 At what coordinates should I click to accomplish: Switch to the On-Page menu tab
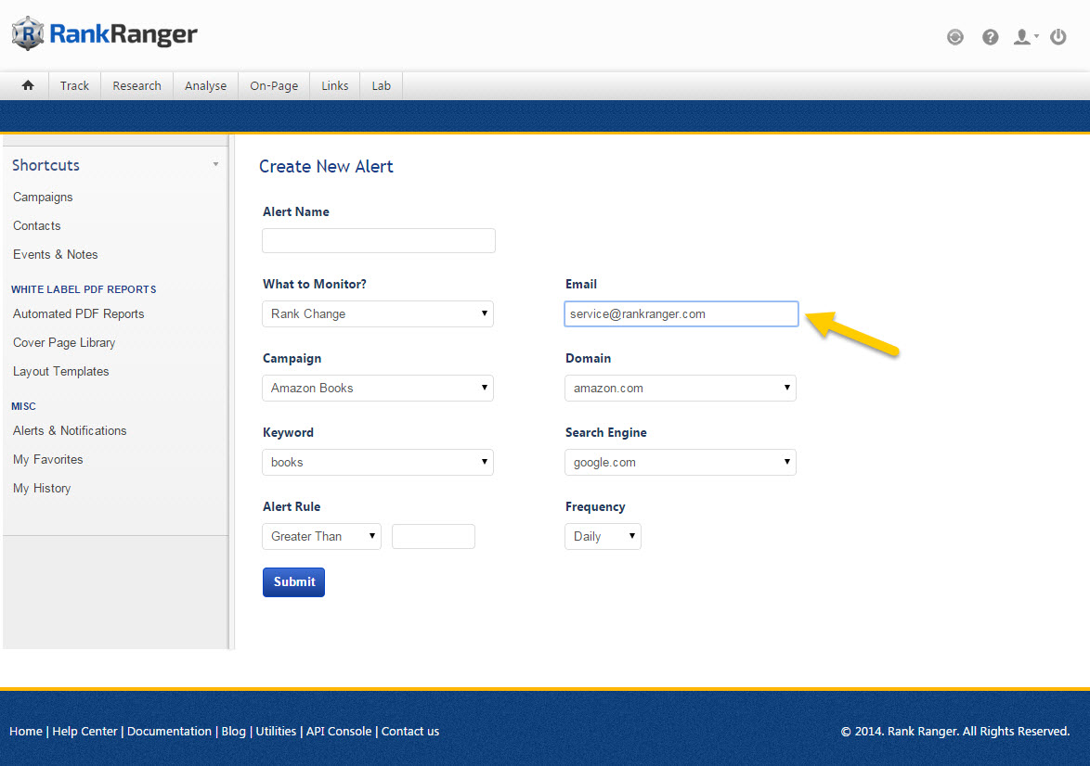274,85
